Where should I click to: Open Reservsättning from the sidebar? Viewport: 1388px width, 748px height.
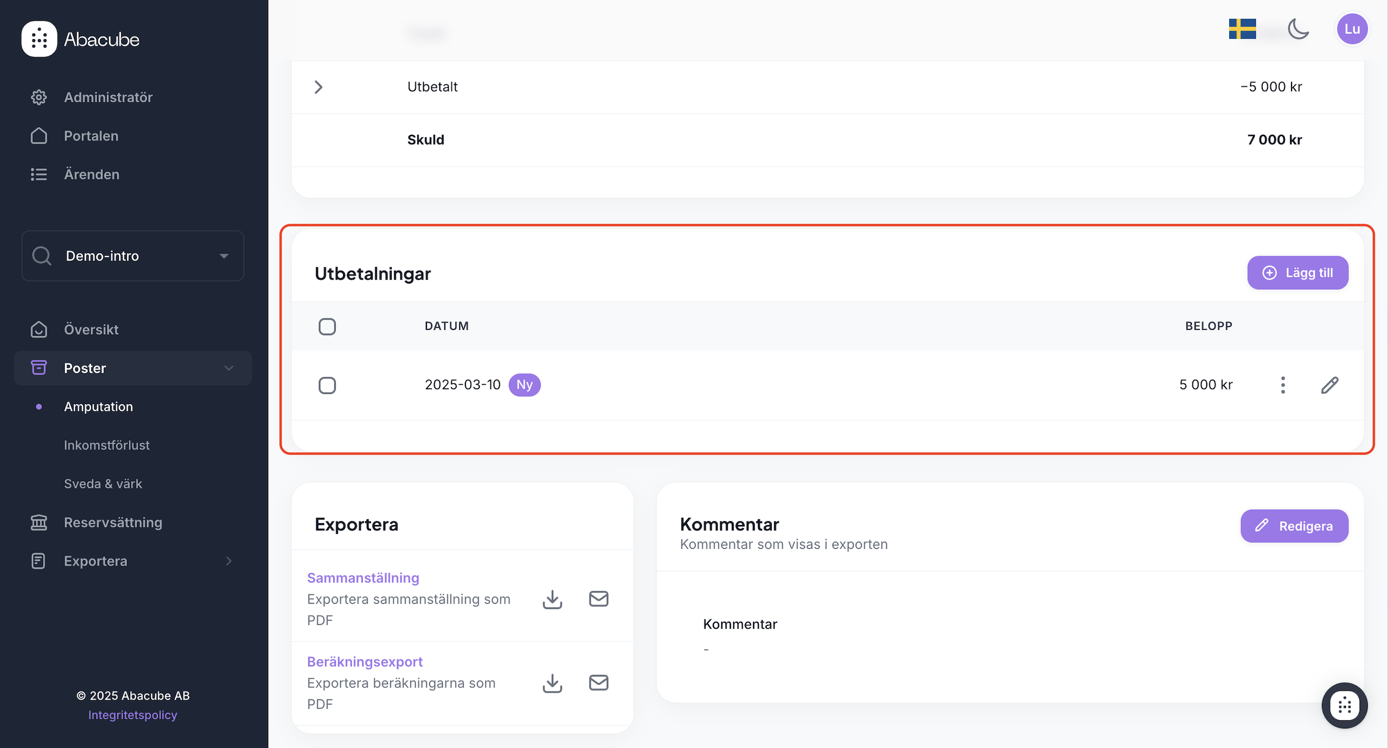pos(112,522)
